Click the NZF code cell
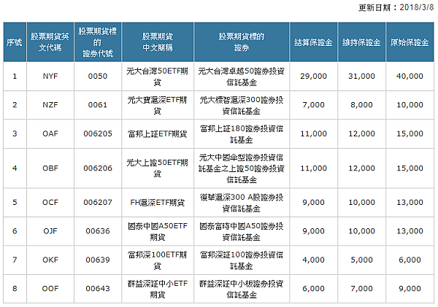The height and width of the screenshot is (307, 438). tap(50, 105)
